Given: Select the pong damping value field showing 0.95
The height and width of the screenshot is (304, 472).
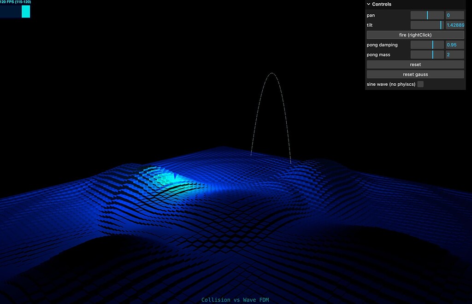Looking at the screenshot, I should [x=454, y=45].
